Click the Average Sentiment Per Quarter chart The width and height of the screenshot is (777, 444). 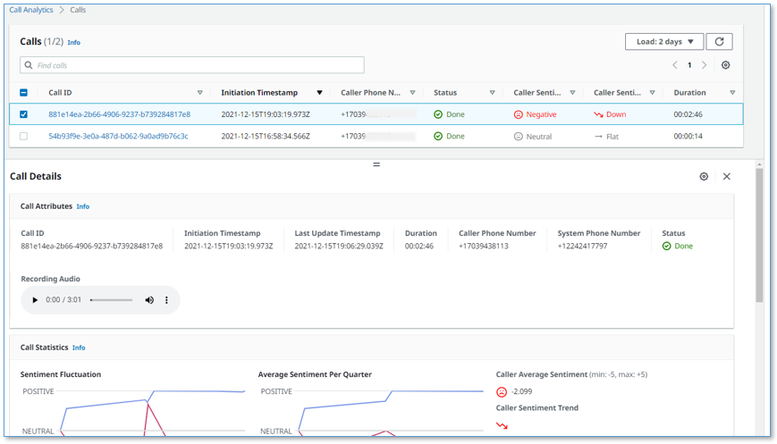coord(371,411)
